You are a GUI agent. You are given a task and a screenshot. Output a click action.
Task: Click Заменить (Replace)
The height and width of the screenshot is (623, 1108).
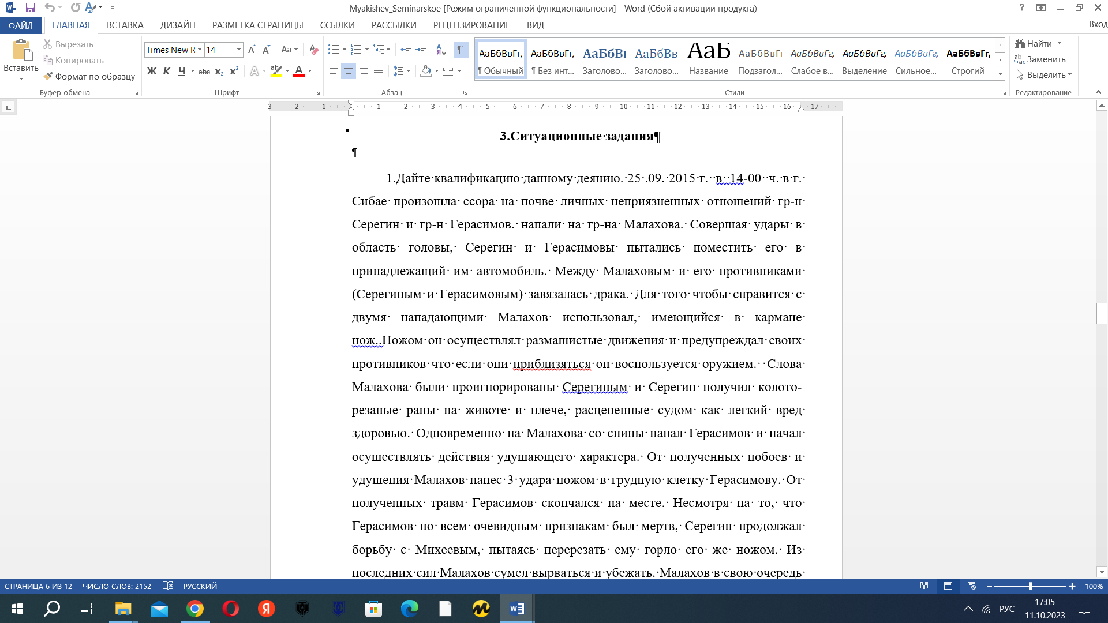1040,59
